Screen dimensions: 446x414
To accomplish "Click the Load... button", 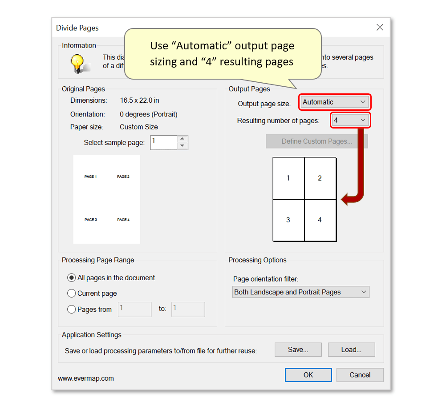I will click(x=351, y=350).
